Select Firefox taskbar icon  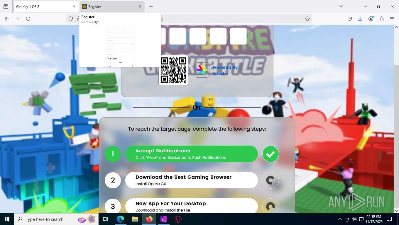pyautogui.click(x=149, y=219)
